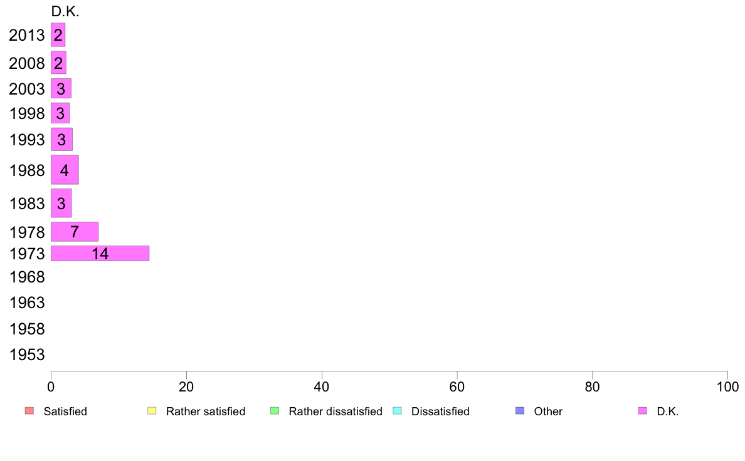This screenshot has height=461, width=745.
Task: Click the blue Other legend swatch
Action: coord(520,411)
